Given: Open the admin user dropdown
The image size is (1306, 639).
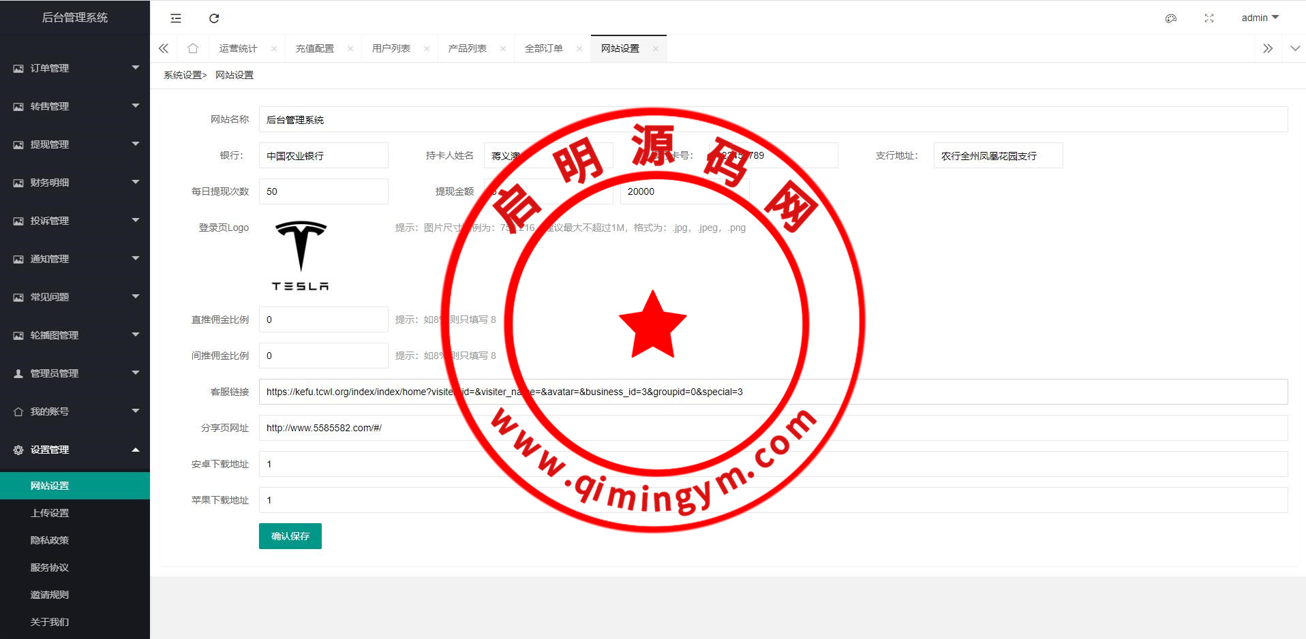Looking at the screenshot, I should click(x=1260, y=18).
